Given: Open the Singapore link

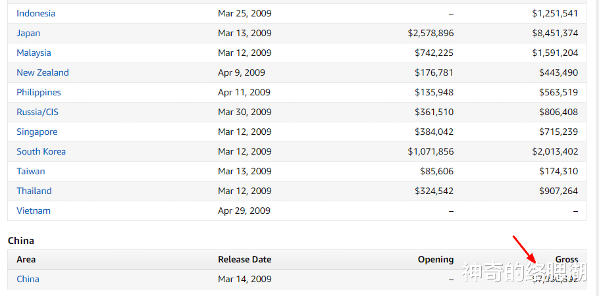Looking at the screenshot, I should (37, 132).
